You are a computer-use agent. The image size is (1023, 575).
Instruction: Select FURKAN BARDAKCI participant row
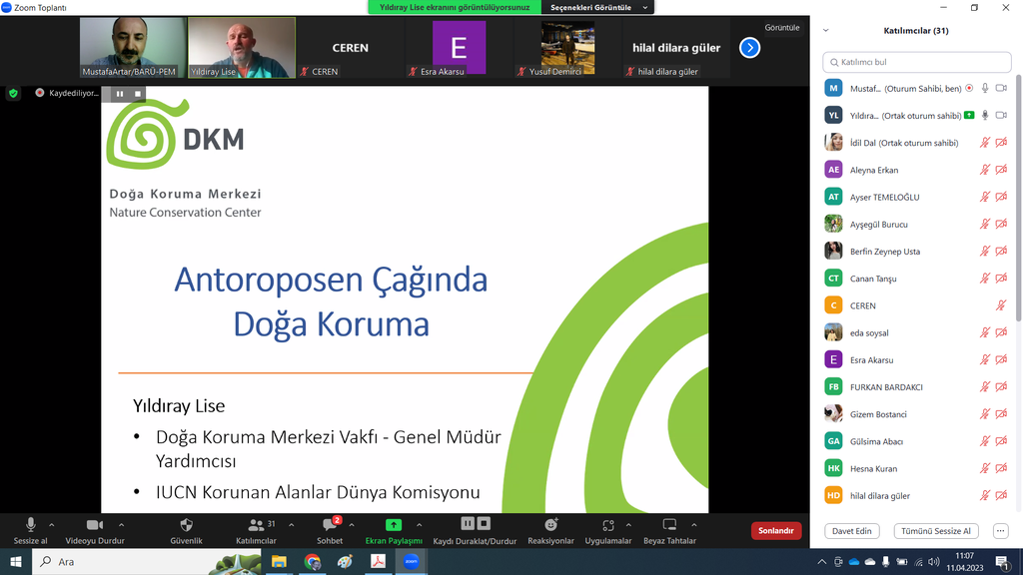pos(916,386)
